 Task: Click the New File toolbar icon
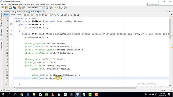coord(3,8)
